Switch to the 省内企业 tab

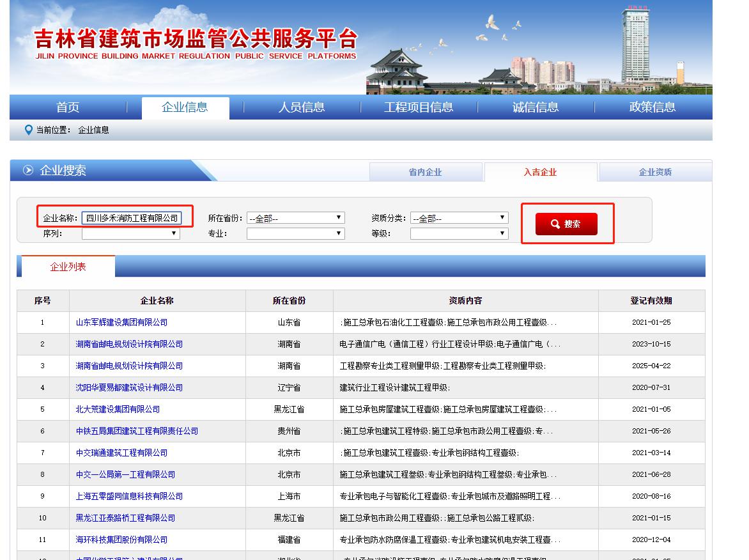pos(425,172)
